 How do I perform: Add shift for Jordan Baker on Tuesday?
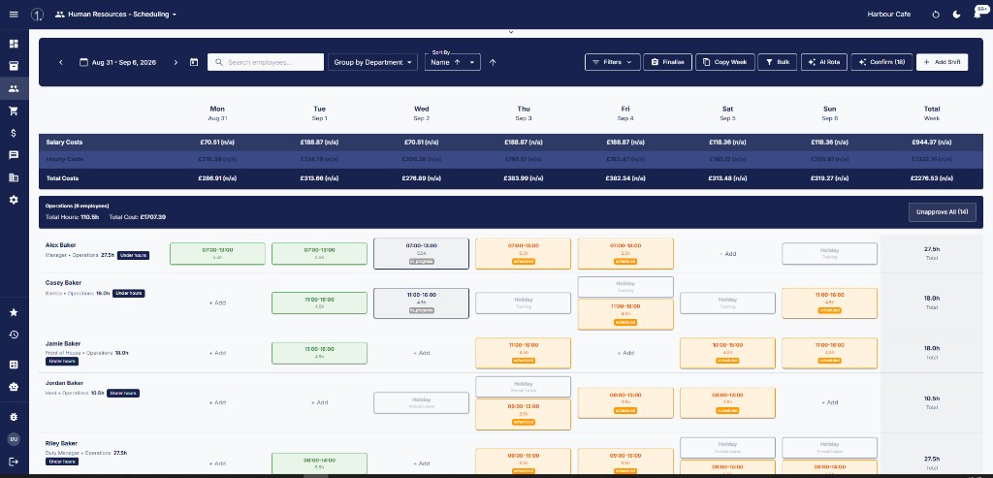tap(319, 402)
